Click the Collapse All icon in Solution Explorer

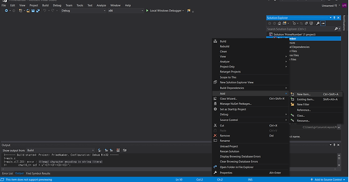click(306, 23)
